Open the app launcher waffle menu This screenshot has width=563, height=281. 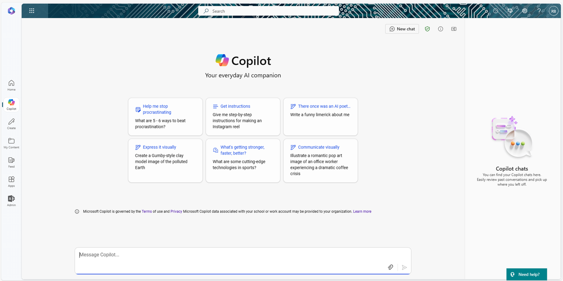point(32,11)
